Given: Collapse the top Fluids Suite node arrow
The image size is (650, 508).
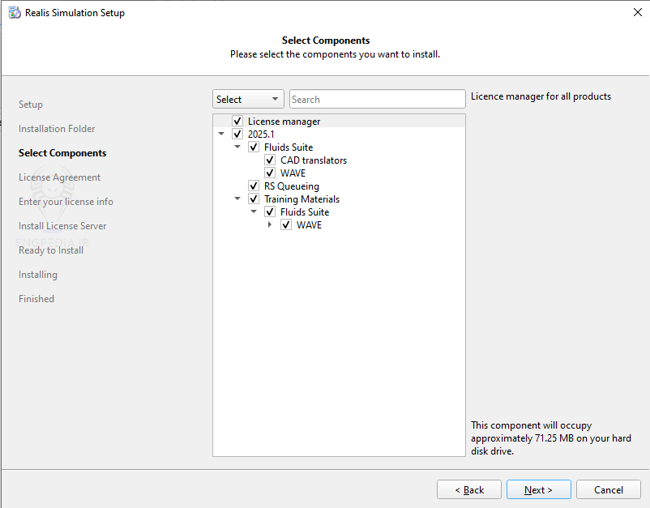Looking at the screenshot, I should point(237,147).
